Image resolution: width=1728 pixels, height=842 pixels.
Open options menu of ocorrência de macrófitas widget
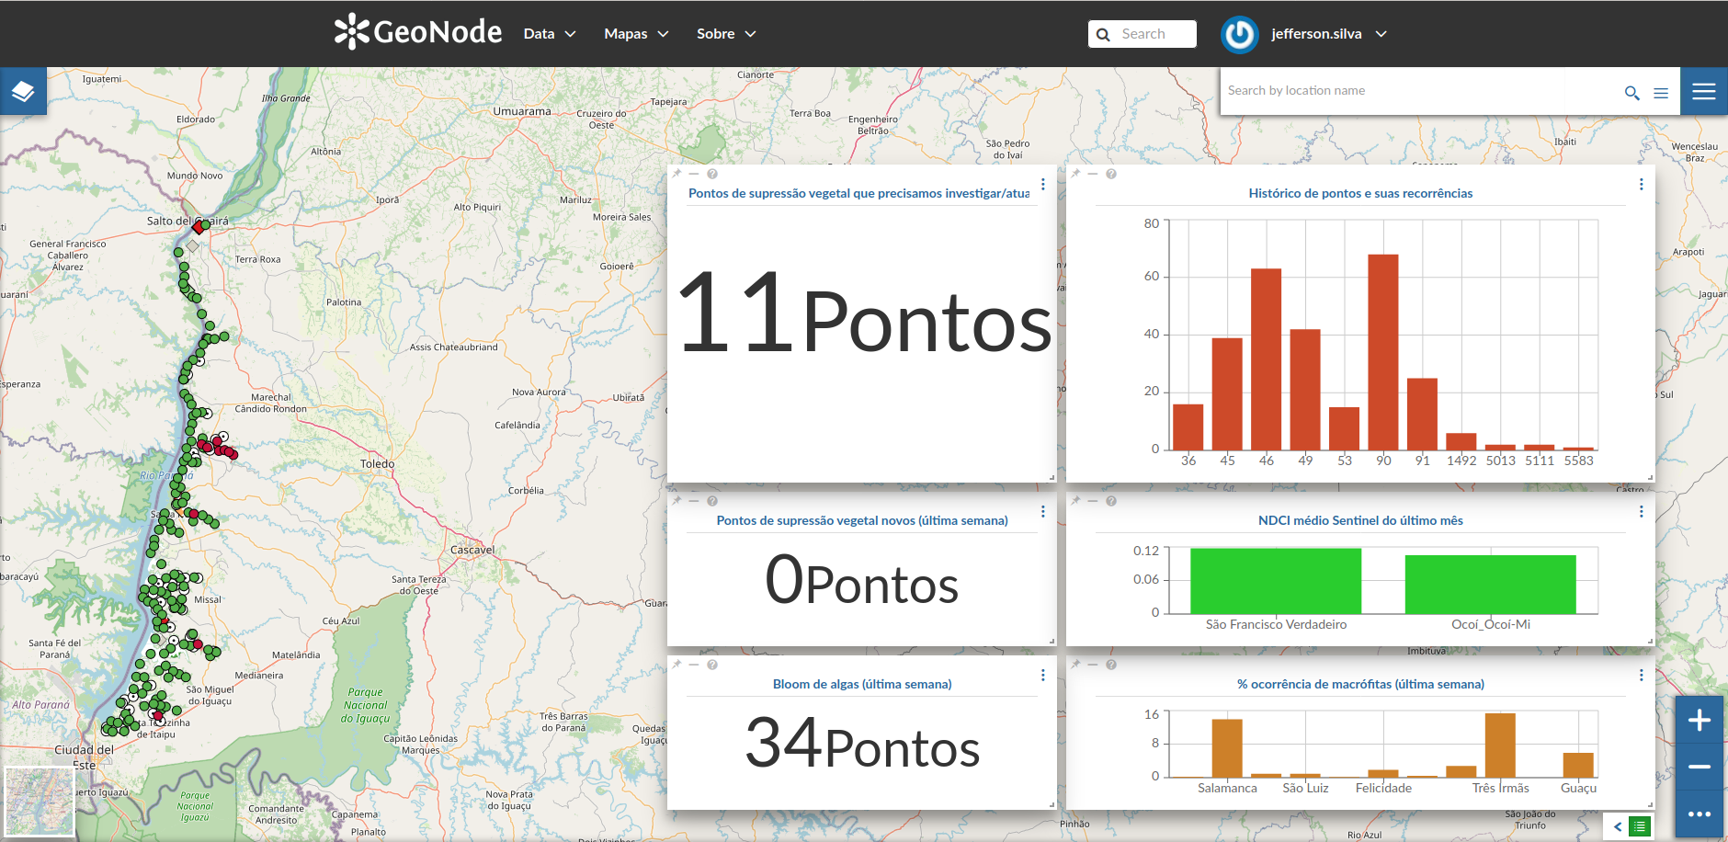(x=1642, y=676)
